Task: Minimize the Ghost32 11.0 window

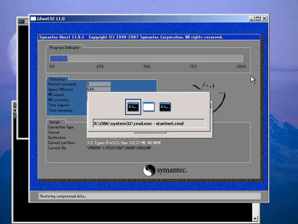Action: click(x=251, y=19)
